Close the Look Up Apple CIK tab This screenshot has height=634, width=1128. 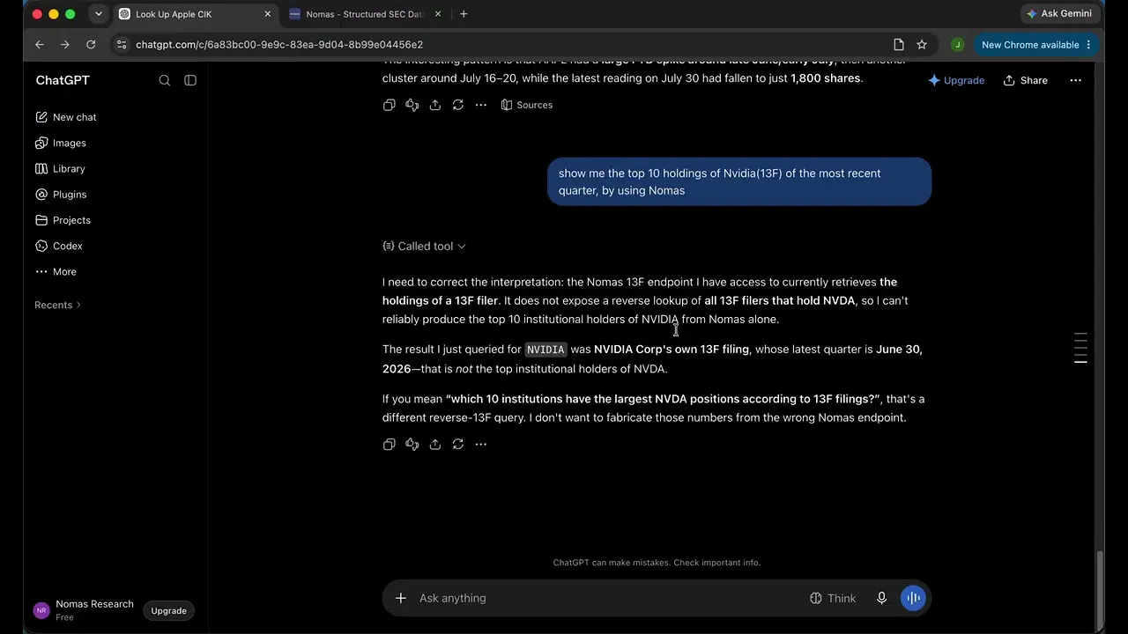click(x=268, y=14)
